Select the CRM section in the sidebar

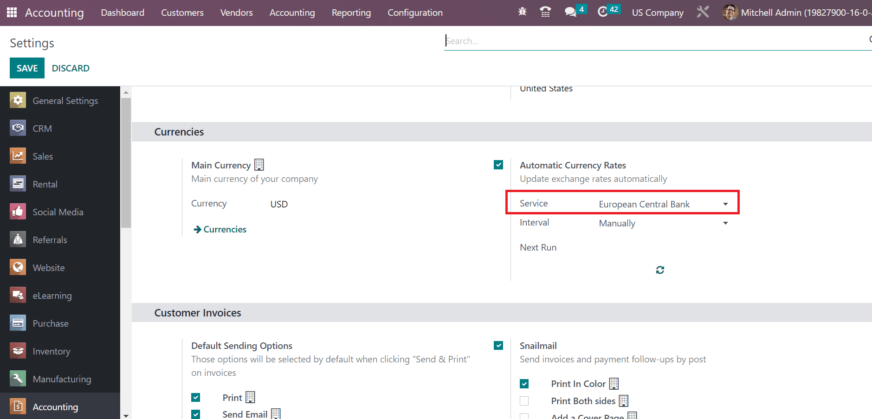point(42,128)
